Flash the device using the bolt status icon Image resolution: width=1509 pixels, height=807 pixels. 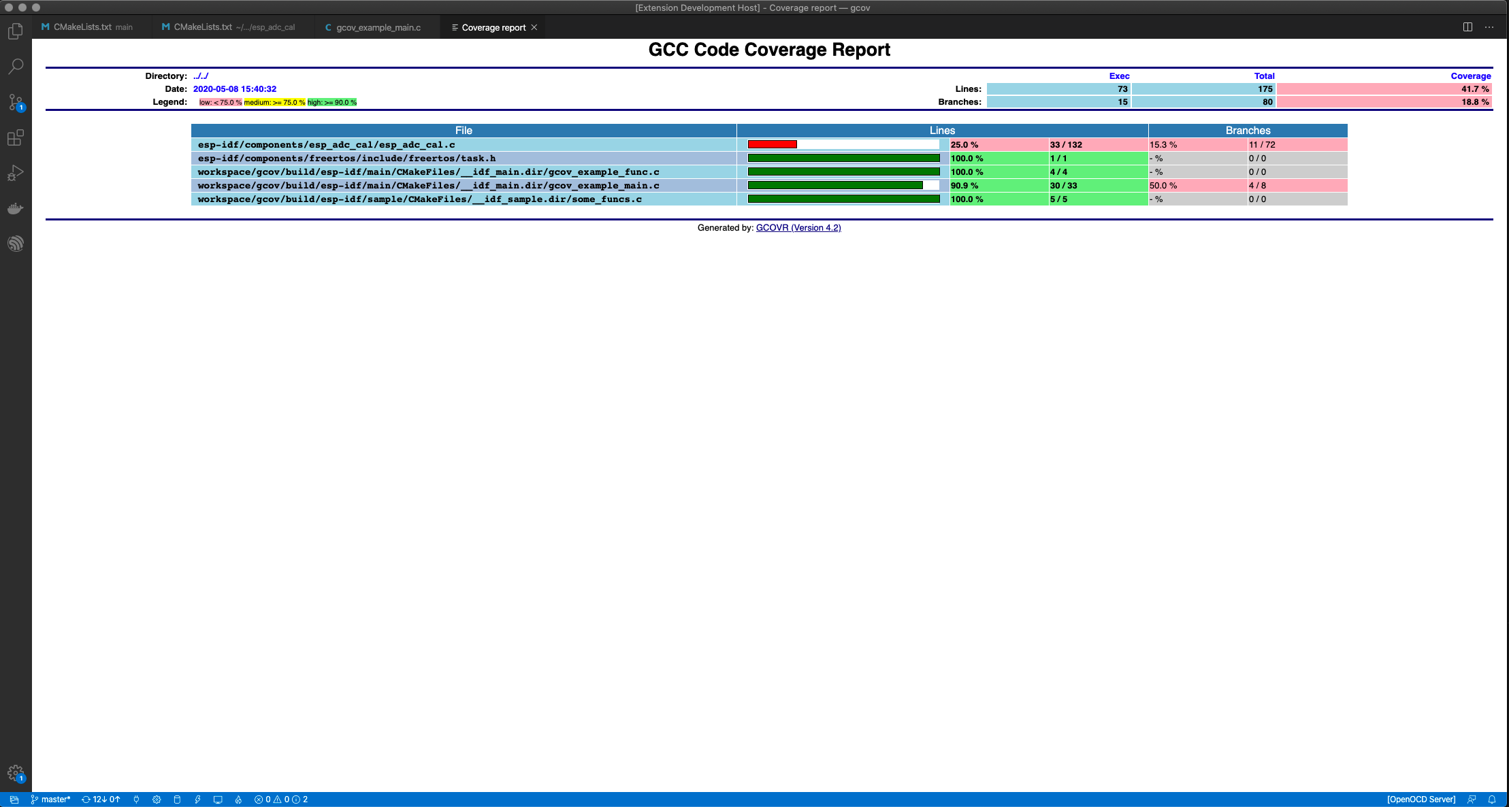pyautogui.click(x=197, y=800)
